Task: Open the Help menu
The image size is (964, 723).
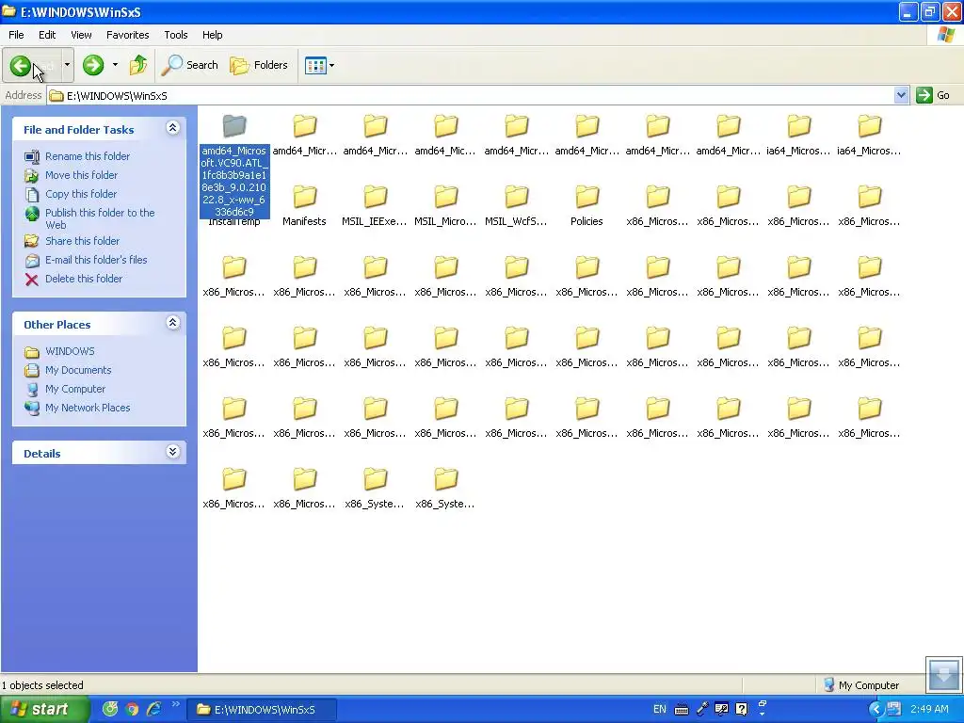Action: 212,35
